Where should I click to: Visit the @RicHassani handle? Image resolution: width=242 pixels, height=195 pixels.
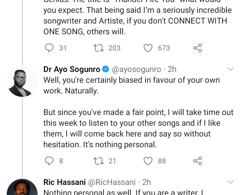point(111,183)
